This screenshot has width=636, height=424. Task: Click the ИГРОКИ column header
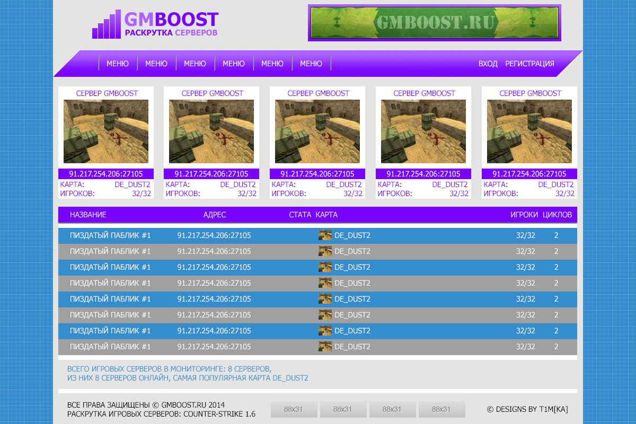point(524,215)
